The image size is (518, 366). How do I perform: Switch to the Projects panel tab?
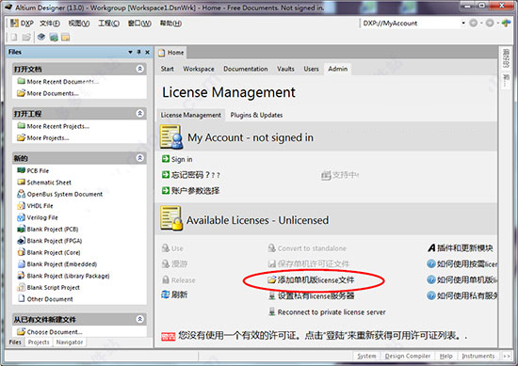(x=39, y=342)
